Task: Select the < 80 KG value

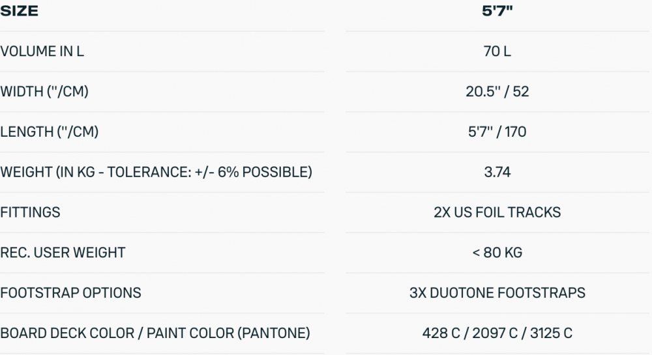Action: pyautogui.click(x=497, y=253)
